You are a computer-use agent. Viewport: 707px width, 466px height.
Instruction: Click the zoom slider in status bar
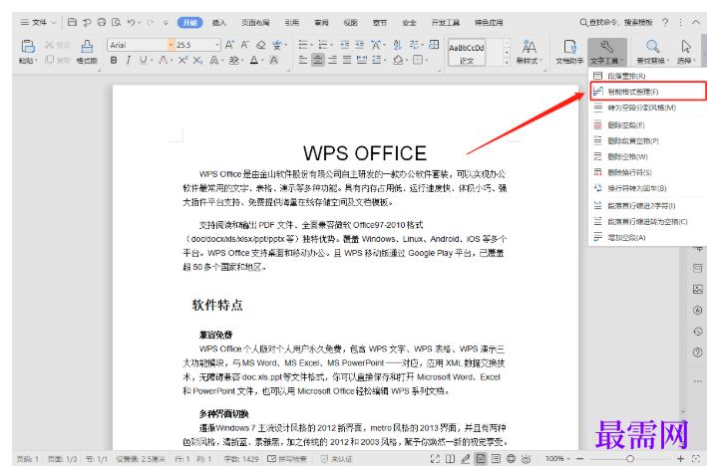(x=629, y=459)
